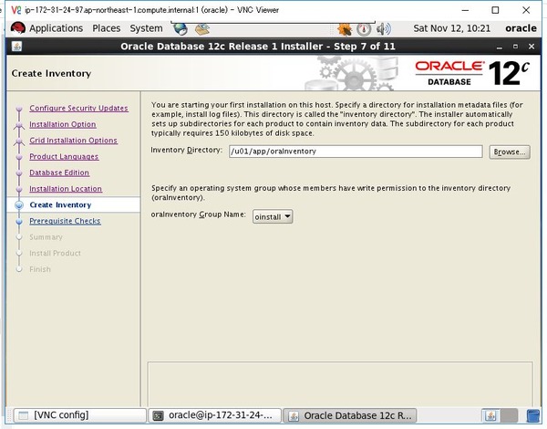Click the VNC config window icon
Viewport: 547px width, 429px height.
click(x=24, y=415)
